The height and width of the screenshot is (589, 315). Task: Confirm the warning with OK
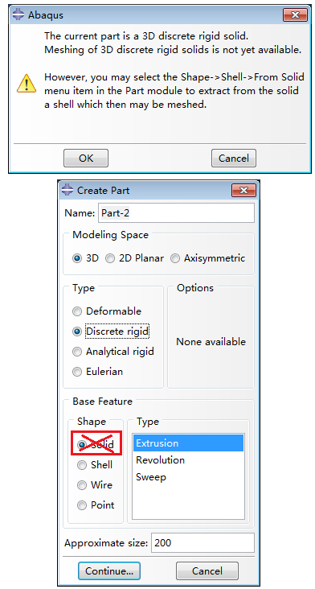[x=86, y=159]
